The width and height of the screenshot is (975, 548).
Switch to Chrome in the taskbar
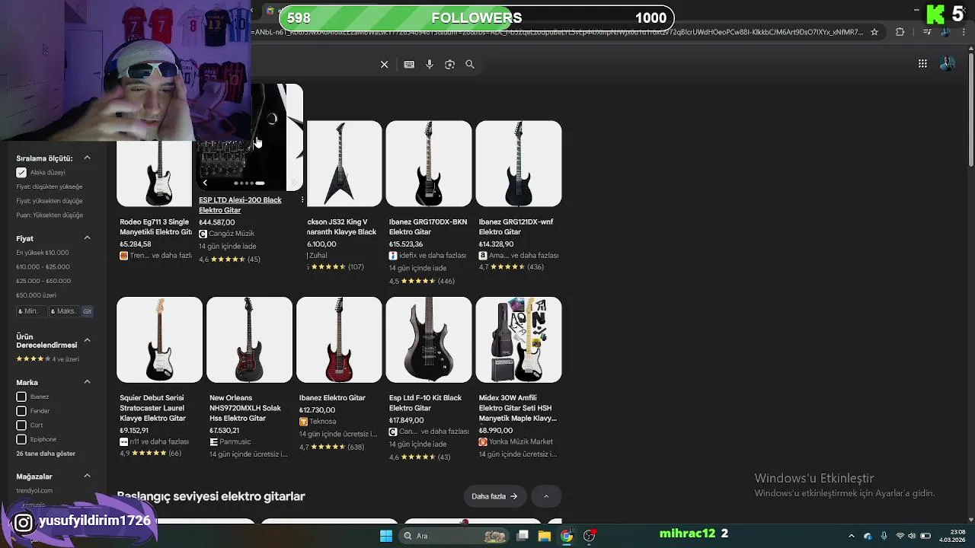pos(567,536)
